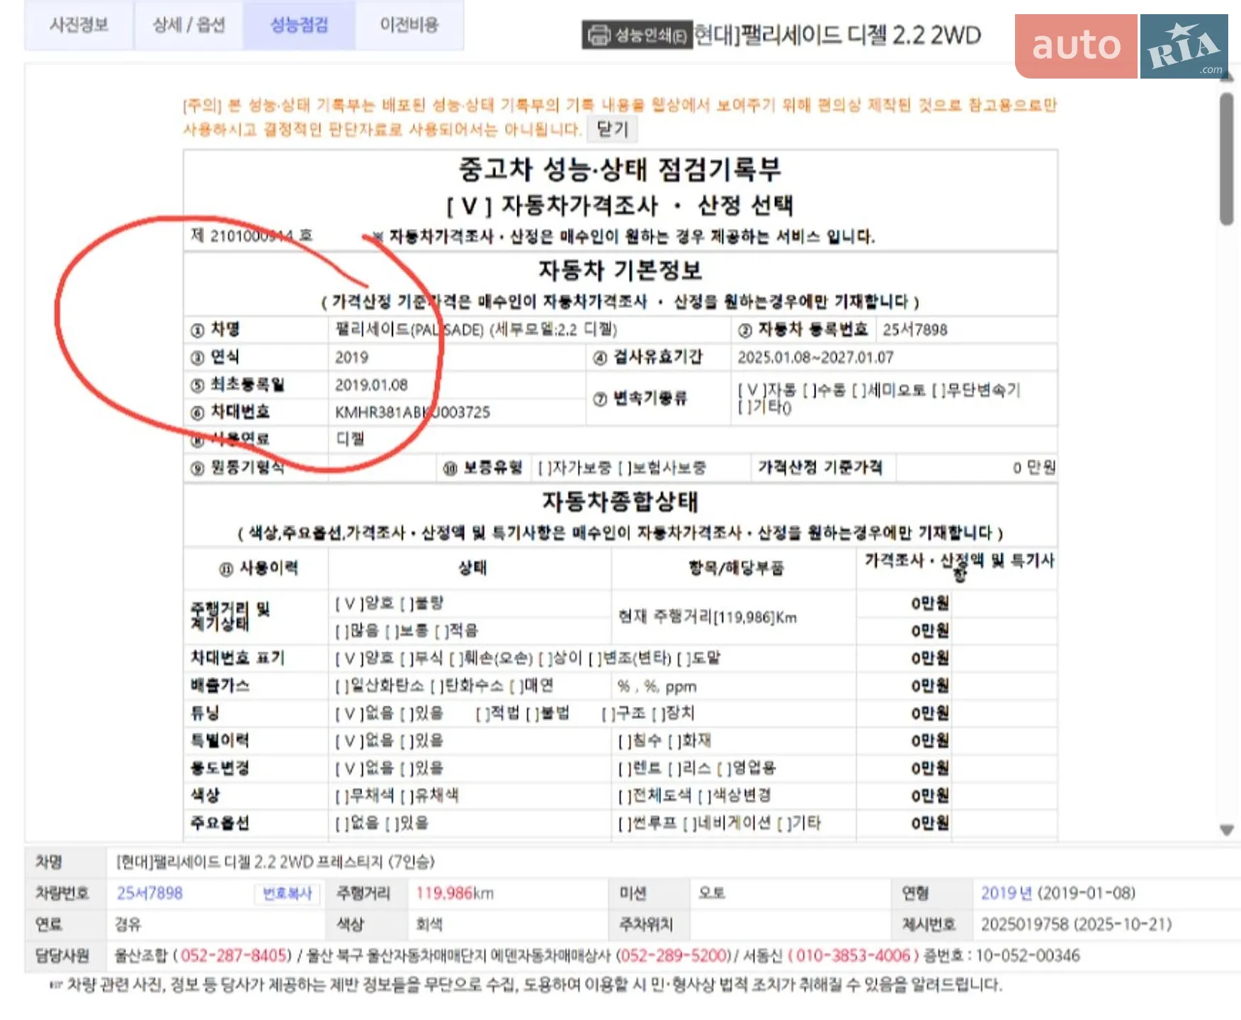1241x1020 pixels.
Task: Switch to the 상세 / 옵션 tab
Action: (x=188, y=25)
